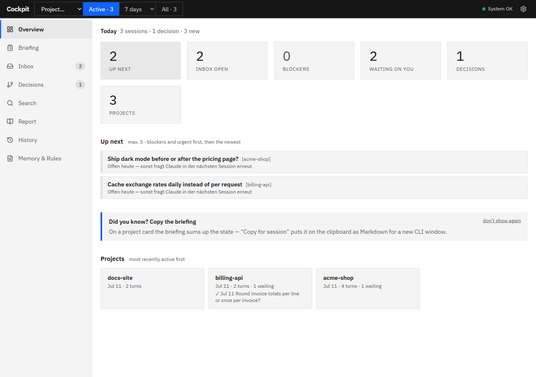Screen dimensions: 536x377
Task: Click the Briefing clipboard icon
Action: 10,48
